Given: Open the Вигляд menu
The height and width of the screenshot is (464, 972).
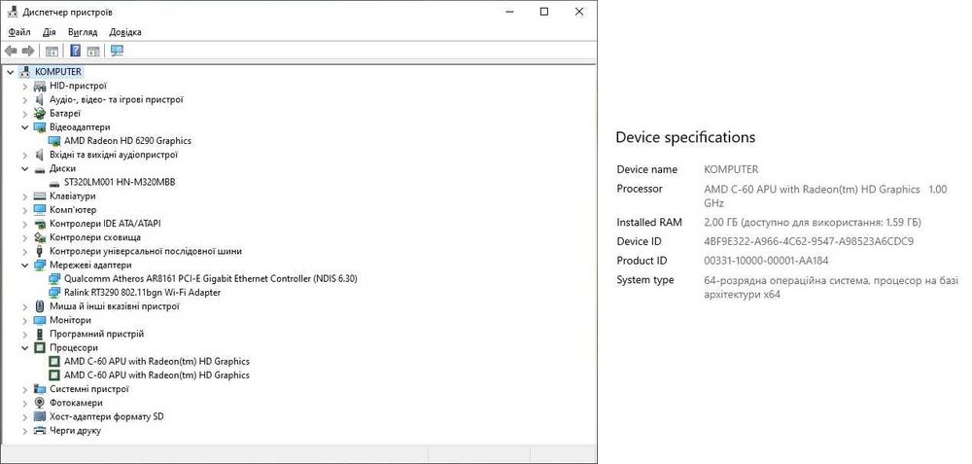Looking at the screenshot, I should pyautogui.click(x=83, y=32).
